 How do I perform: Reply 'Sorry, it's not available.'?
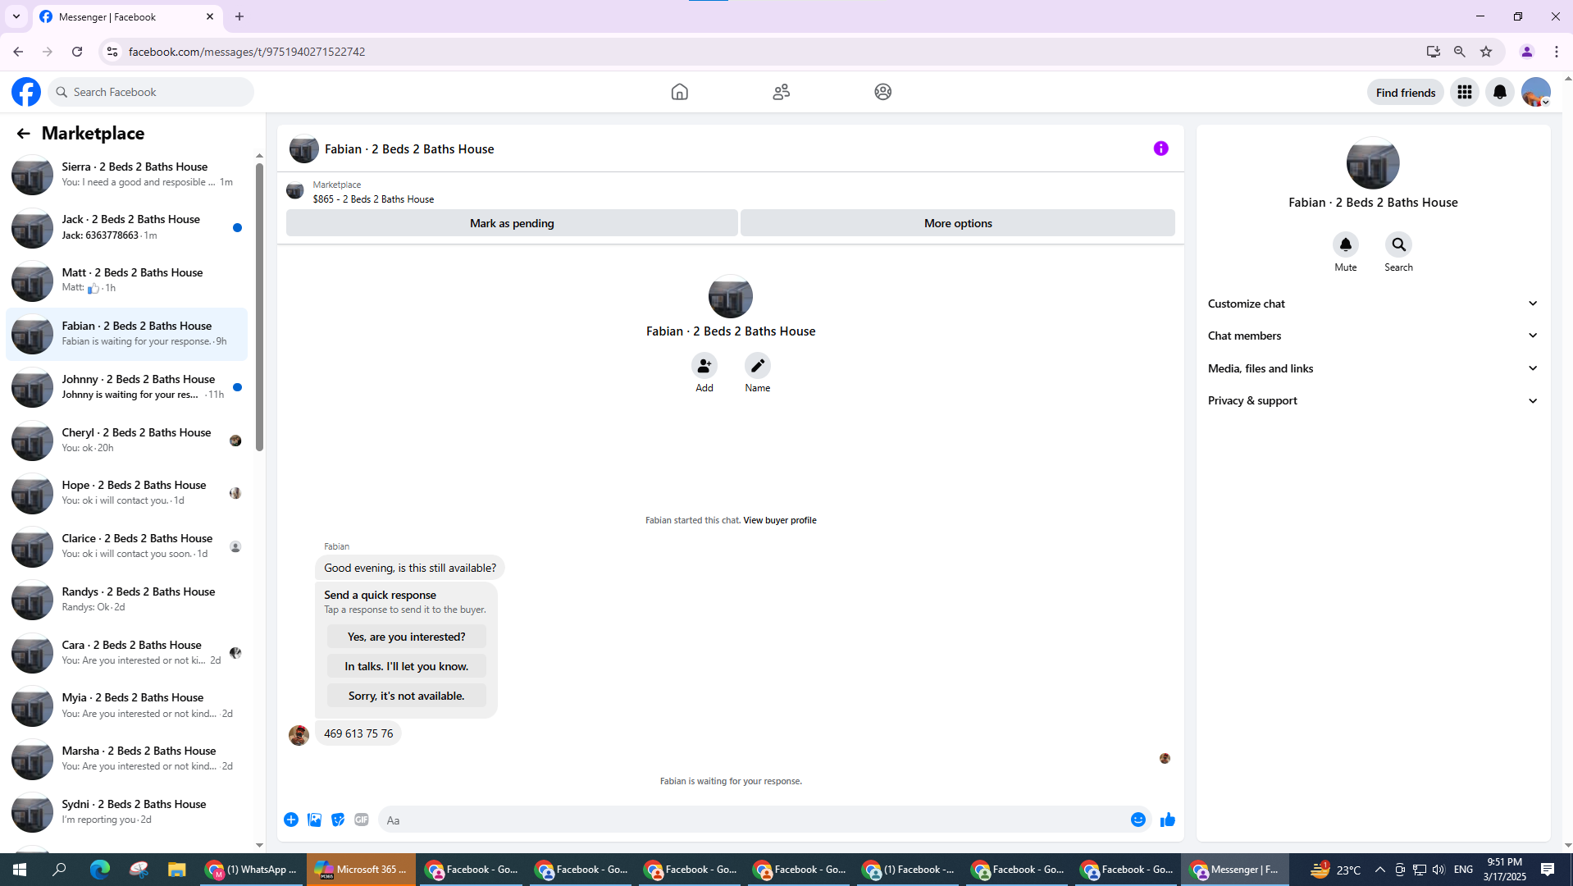point(406,696)
